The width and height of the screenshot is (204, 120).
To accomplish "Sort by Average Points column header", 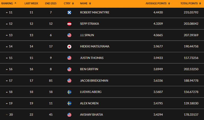I will point(158,3).
